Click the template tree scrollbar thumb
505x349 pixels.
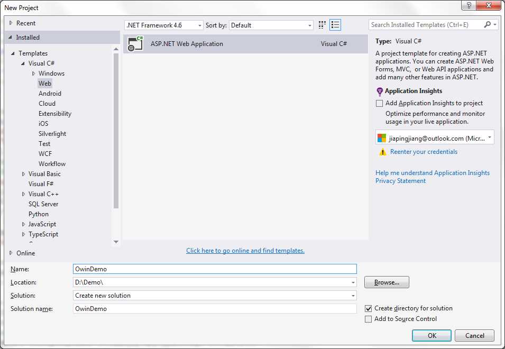[116, 131]
